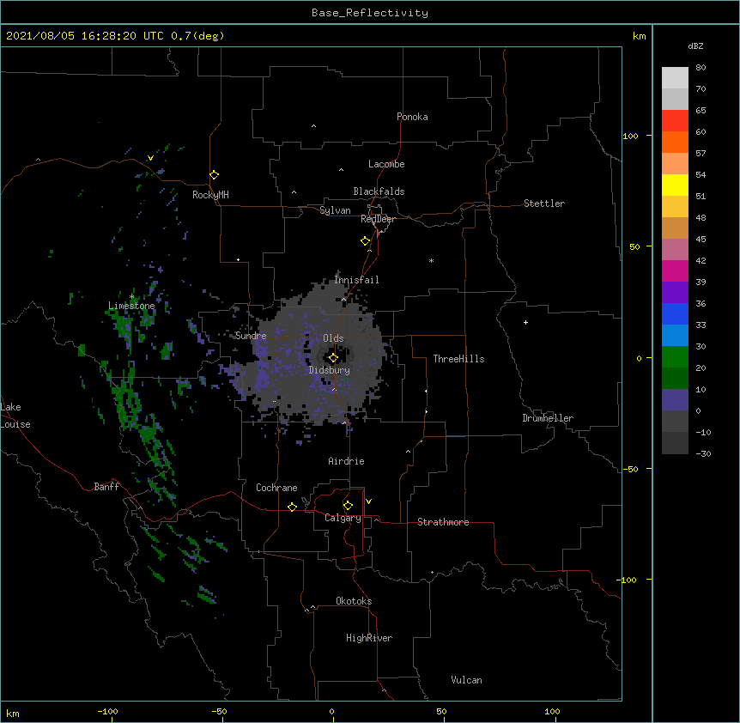
Task: Select the white plus marker north of Drumheller
Action: (x=525, y=322)
